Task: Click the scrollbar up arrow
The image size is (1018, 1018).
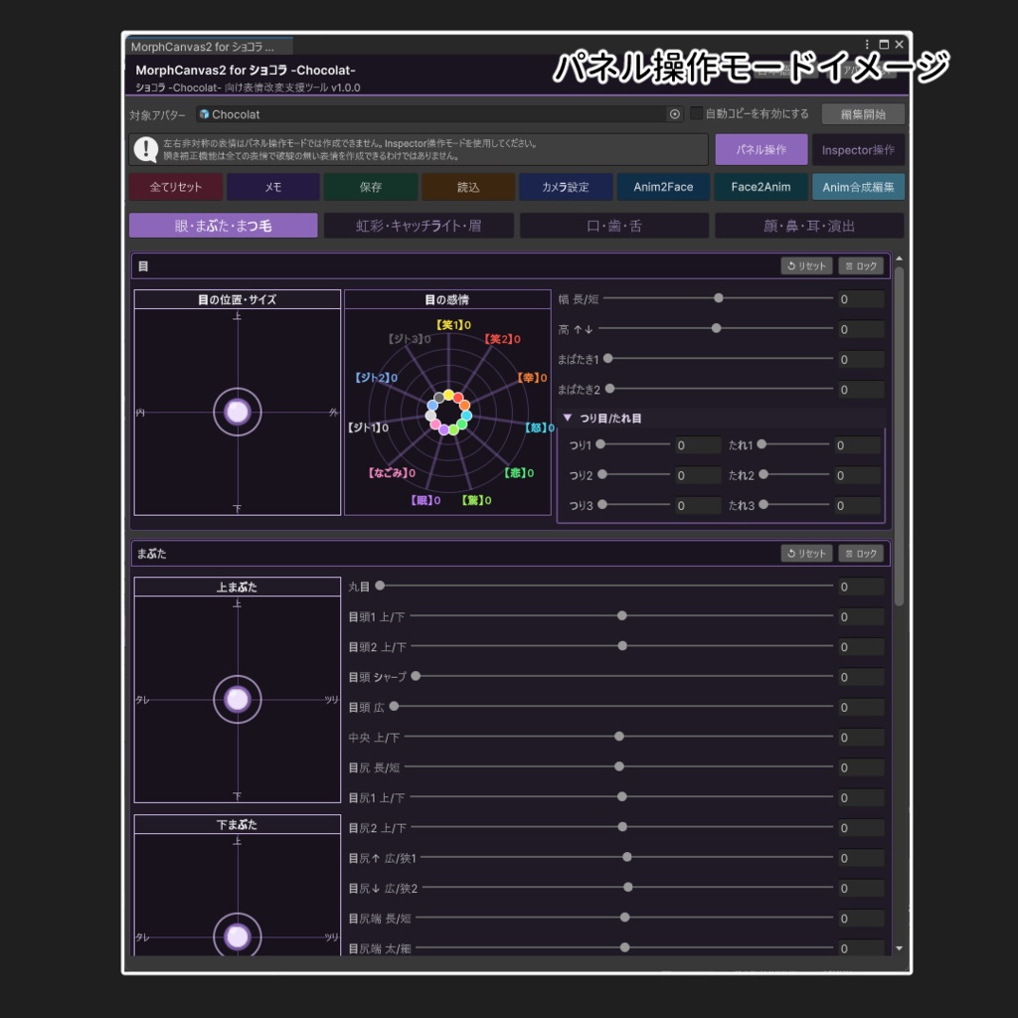Action: point(899,258)
